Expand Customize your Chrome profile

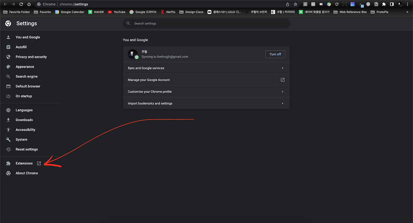click(x=206, y=92)
